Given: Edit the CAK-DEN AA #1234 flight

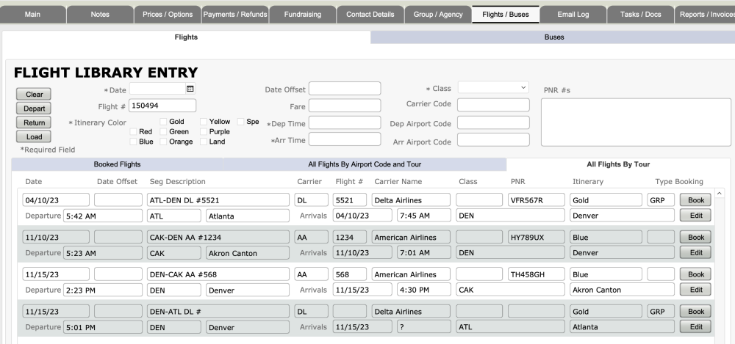Looking at the screenshot, I should (695, 253).
